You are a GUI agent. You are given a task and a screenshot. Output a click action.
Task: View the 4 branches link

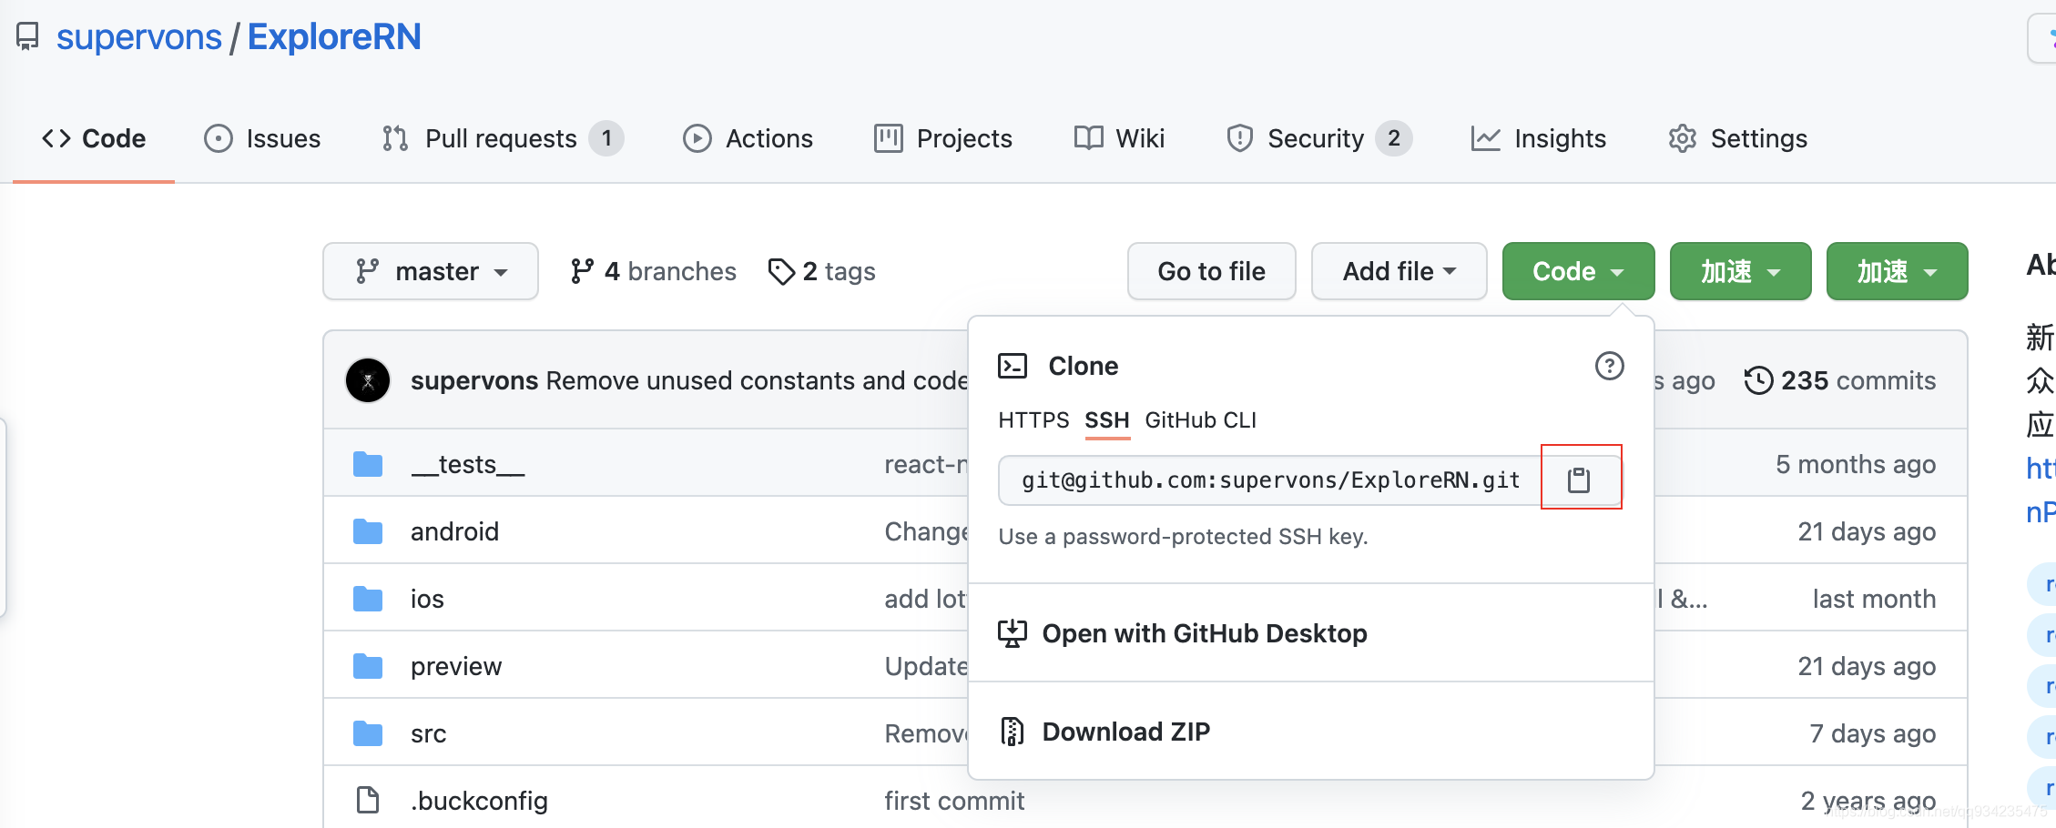click(x=653, y=271)
